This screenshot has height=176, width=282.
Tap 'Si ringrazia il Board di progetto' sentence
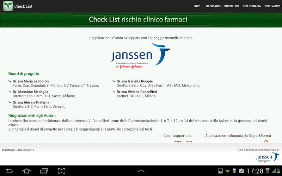(x=80, y=129)
